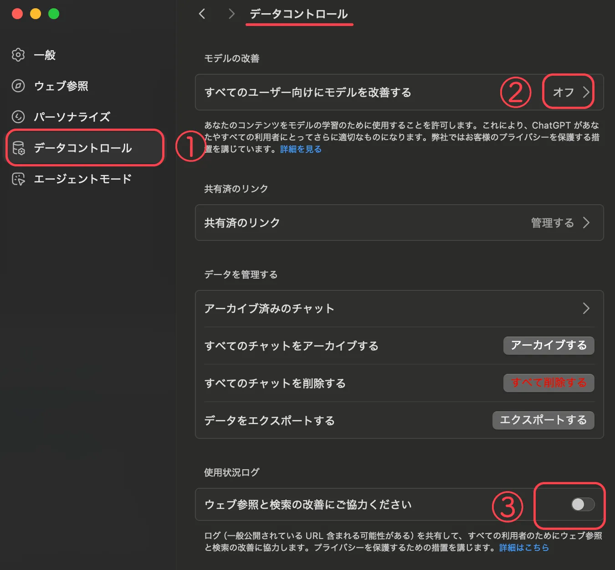This screenshot has height=570, width=615.
Task: Click the gear icon beside 一般
Action: point(18,55)
